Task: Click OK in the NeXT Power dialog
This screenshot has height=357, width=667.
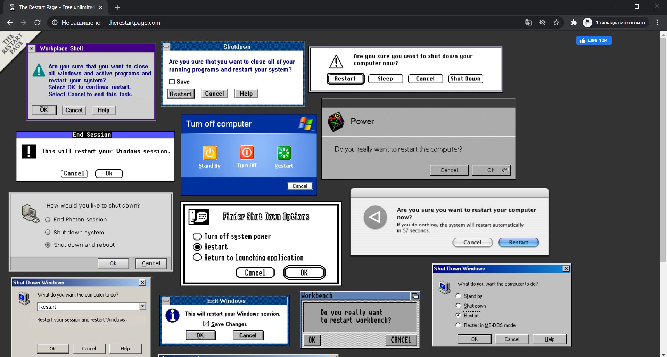Action: coord(491,170)
